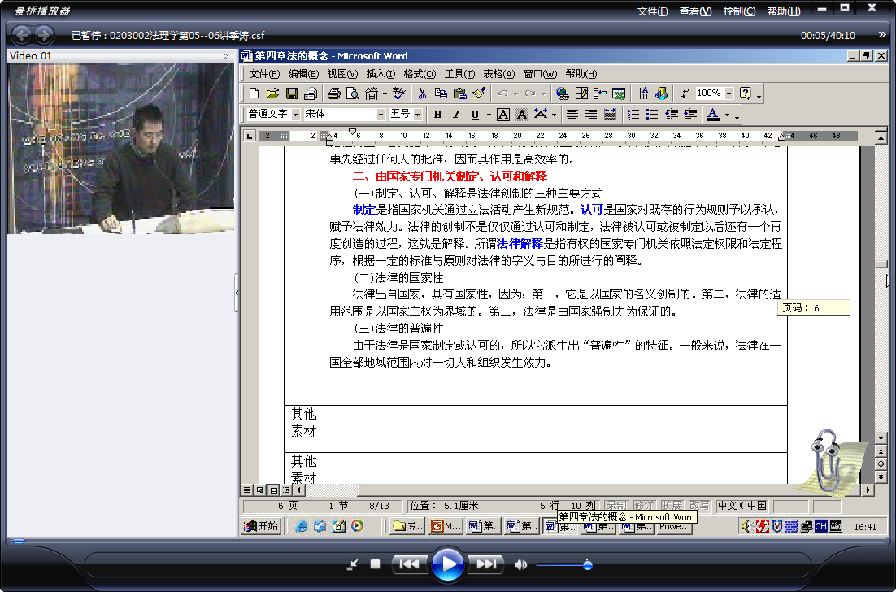Save the document with the floppy disk icon
The height and width of the screenshot is (592, 896).
point(291,94)
